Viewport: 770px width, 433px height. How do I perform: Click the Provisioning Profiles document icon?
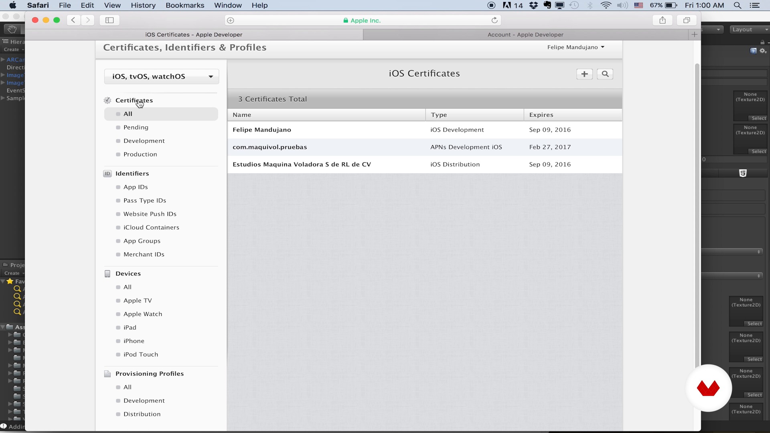click(107, 374)
